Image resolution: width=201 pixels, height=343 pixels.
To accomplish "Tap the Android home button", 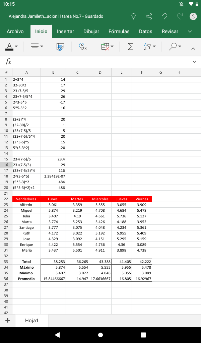I will 100,335.
